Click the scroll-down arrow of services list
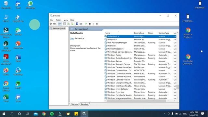The width and height of the screenshot is (208, 117). tap(178, 98)
